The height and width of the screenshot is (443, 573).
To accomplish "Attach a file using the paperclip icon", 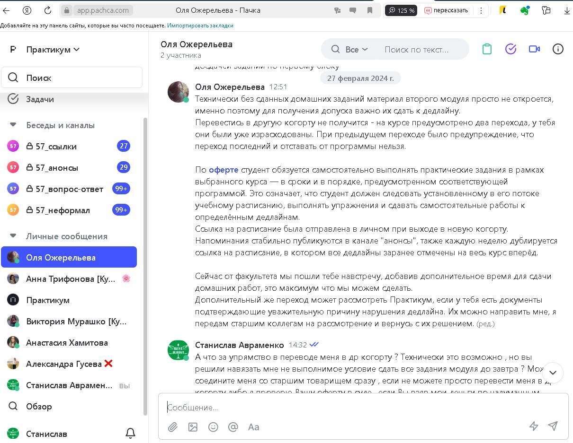I will (x=173, y=427).
